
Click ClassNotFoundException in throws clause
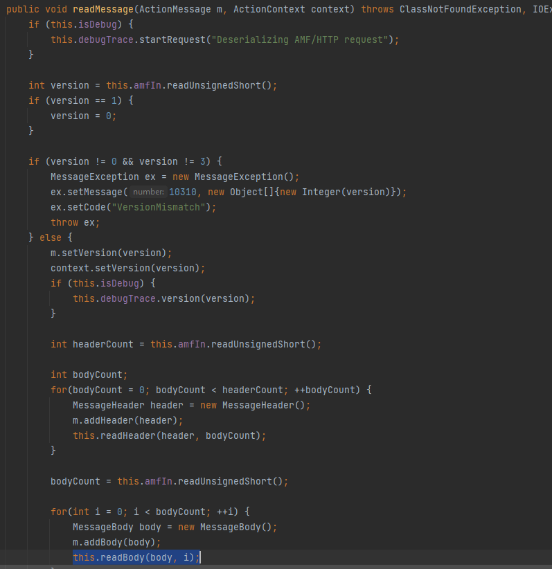(461, 9)
